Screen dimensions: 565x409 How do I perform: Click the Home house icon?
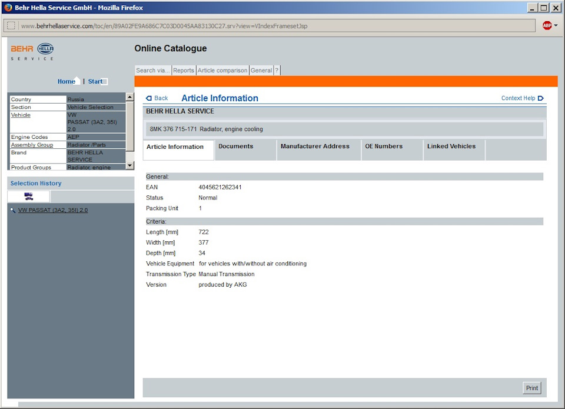(77, 80)
